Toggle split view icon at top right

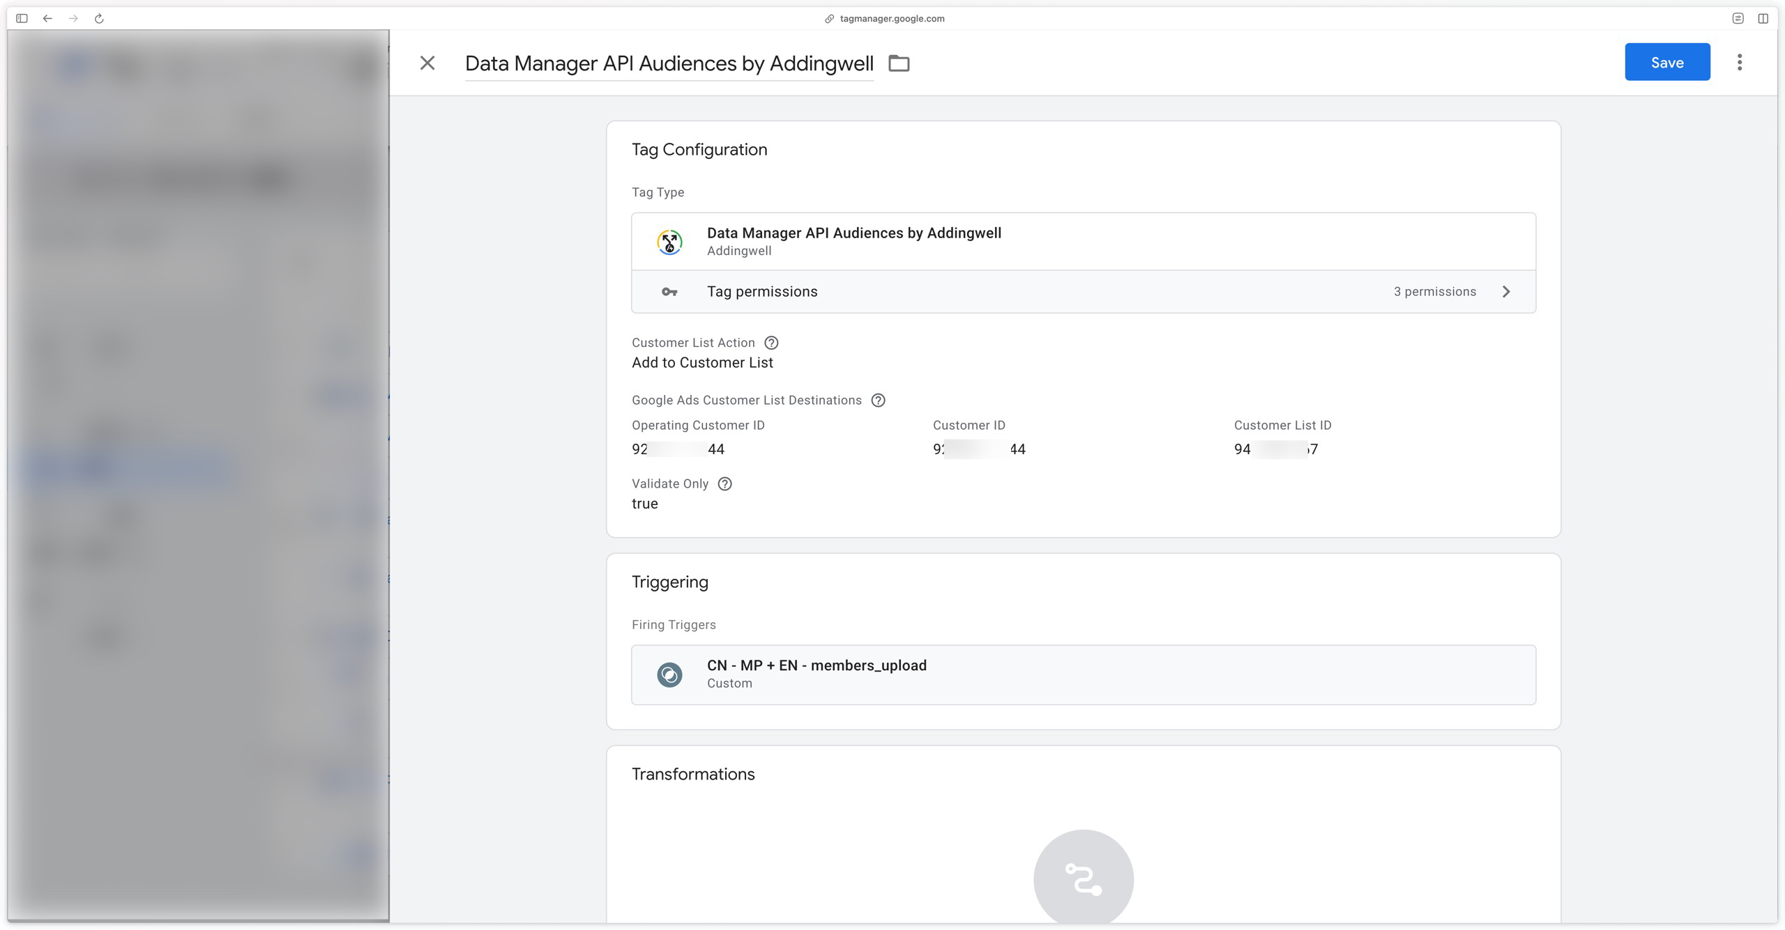coord(1763,19)
